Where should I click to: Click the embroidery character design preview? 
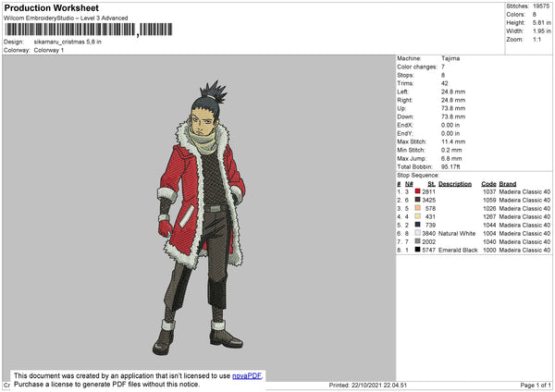pyautogui.click(x=201, y=218)
